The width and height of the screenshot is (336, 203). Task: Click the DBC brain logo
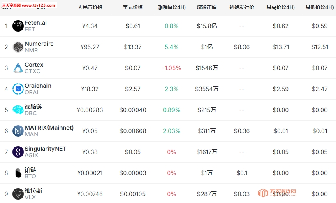pyautogui.click(x=18, y=110)
